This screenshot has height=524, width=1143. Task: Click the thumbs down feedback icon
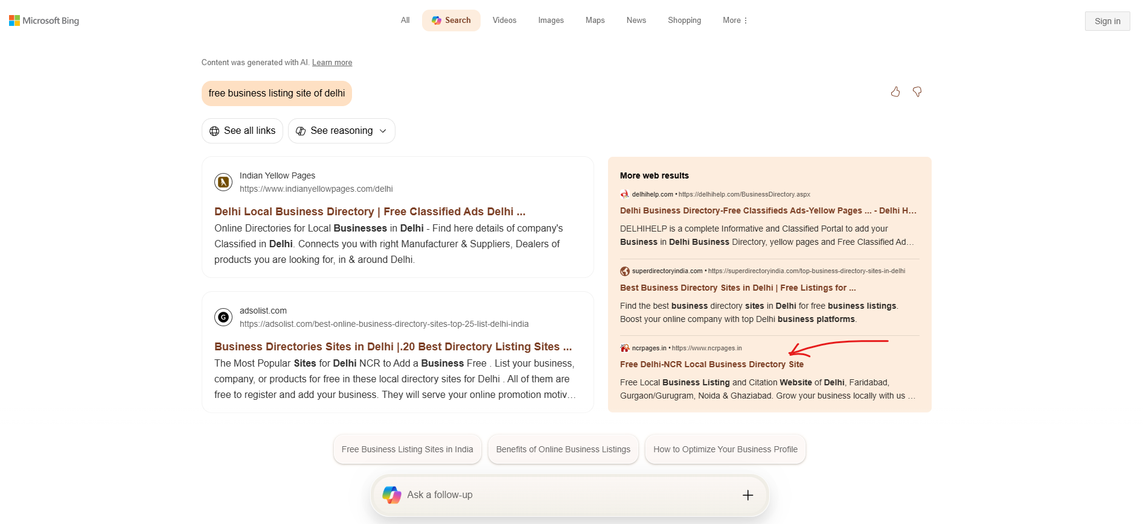click(x=917, y=92)
